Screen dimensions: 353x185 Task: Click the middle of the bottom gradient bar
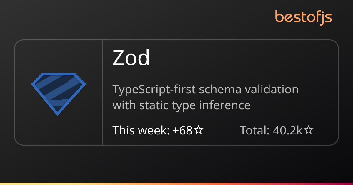point(176,184)
